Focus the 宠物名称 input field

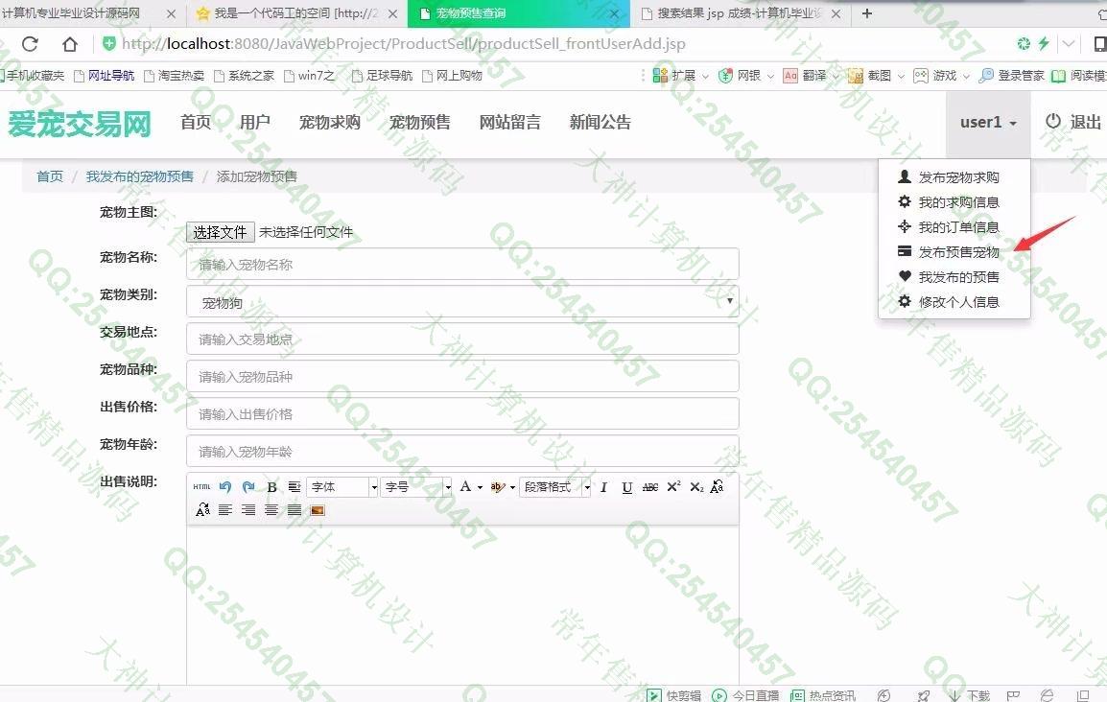click(462, 265)
